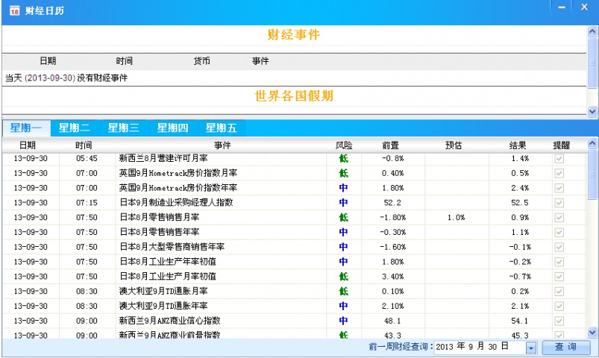Open the date picker dropdown arrow
This screenshot has width=599, height=358.
(531, 348)
